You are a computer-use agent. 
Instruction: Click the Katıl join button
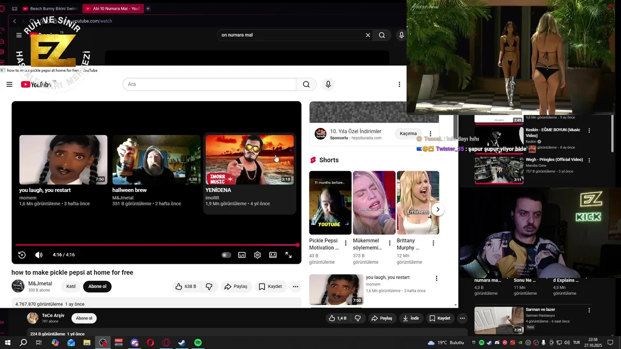point(71,286)
